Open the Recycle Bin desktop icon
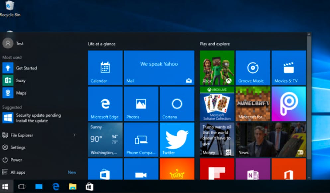 pyautogui.click(x=10, y=9)
